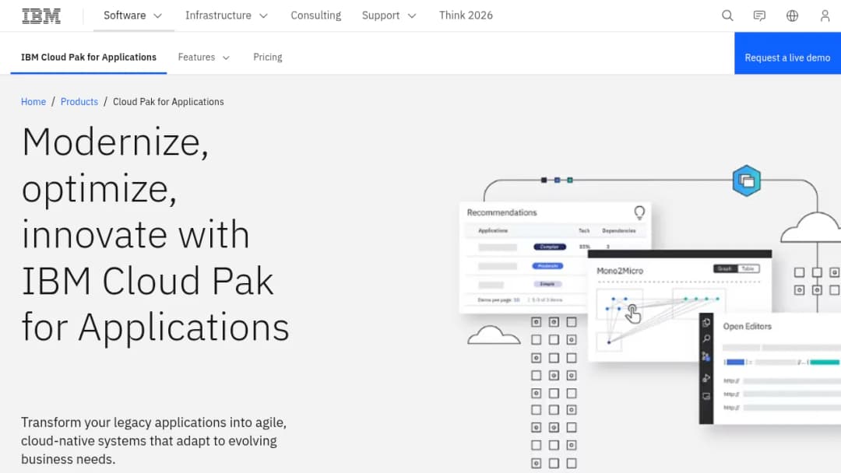Click the search icon in Open Editors sidebar
Viewport: 841px width, 473px height.
(706, 339)
